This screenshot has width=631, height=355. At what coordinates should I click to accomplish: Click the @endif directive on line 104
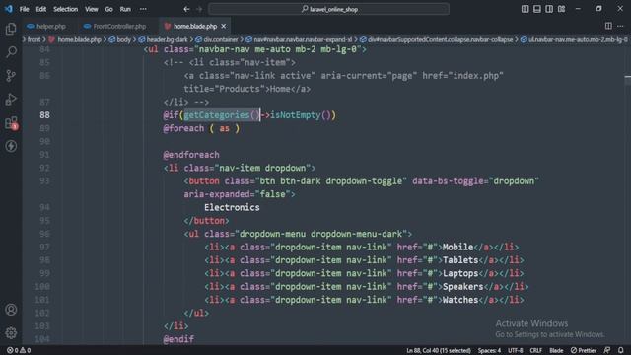point(178,339)
